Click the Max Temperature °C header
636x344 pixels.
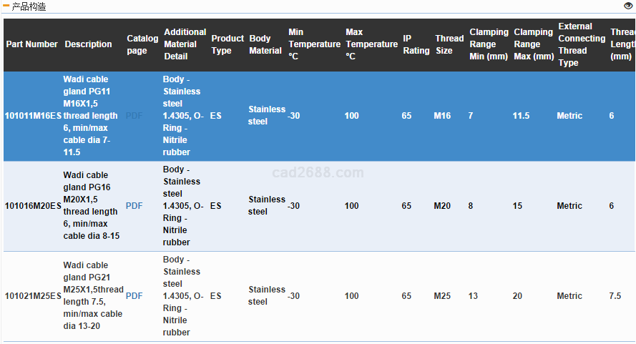(x=371, y=44)
